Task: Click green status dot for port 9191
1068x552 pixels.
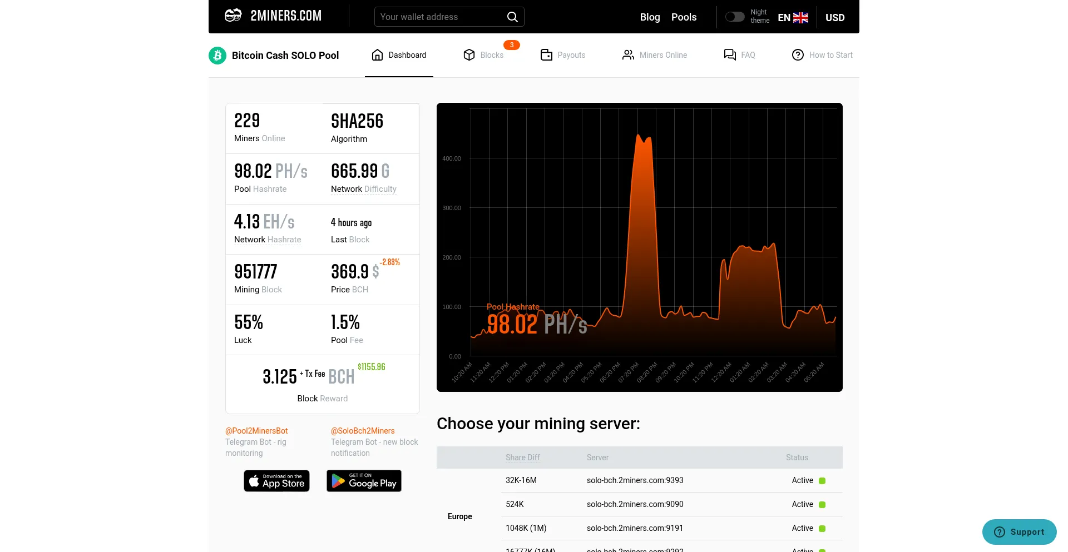Action: click(x=822, y=529)
